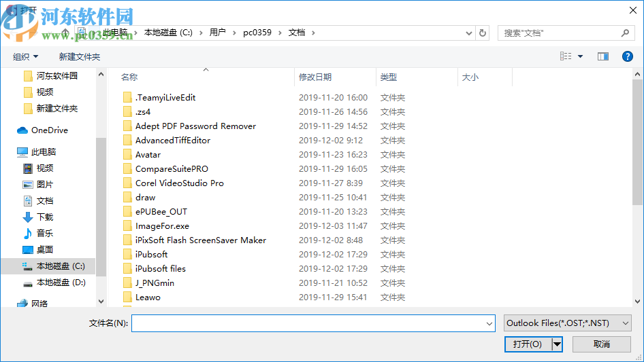Click the search magnifier icon

pyautogui.click(x=625, y=33)
